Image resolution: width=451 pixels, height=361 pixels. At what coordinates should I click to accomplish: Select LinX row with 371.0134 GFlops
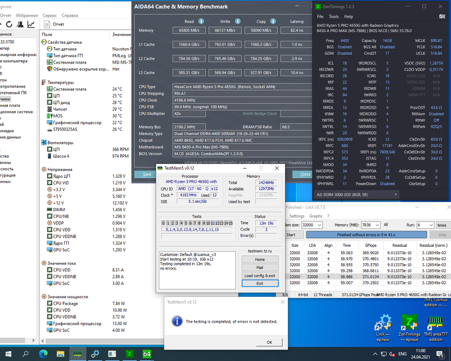click(x=369, y=277)
